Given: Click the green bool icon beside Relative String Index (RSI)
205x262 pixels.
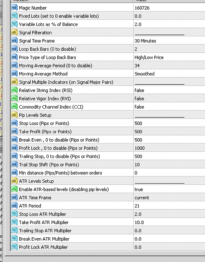Looking at the screenshot, I should coord(14,90).
